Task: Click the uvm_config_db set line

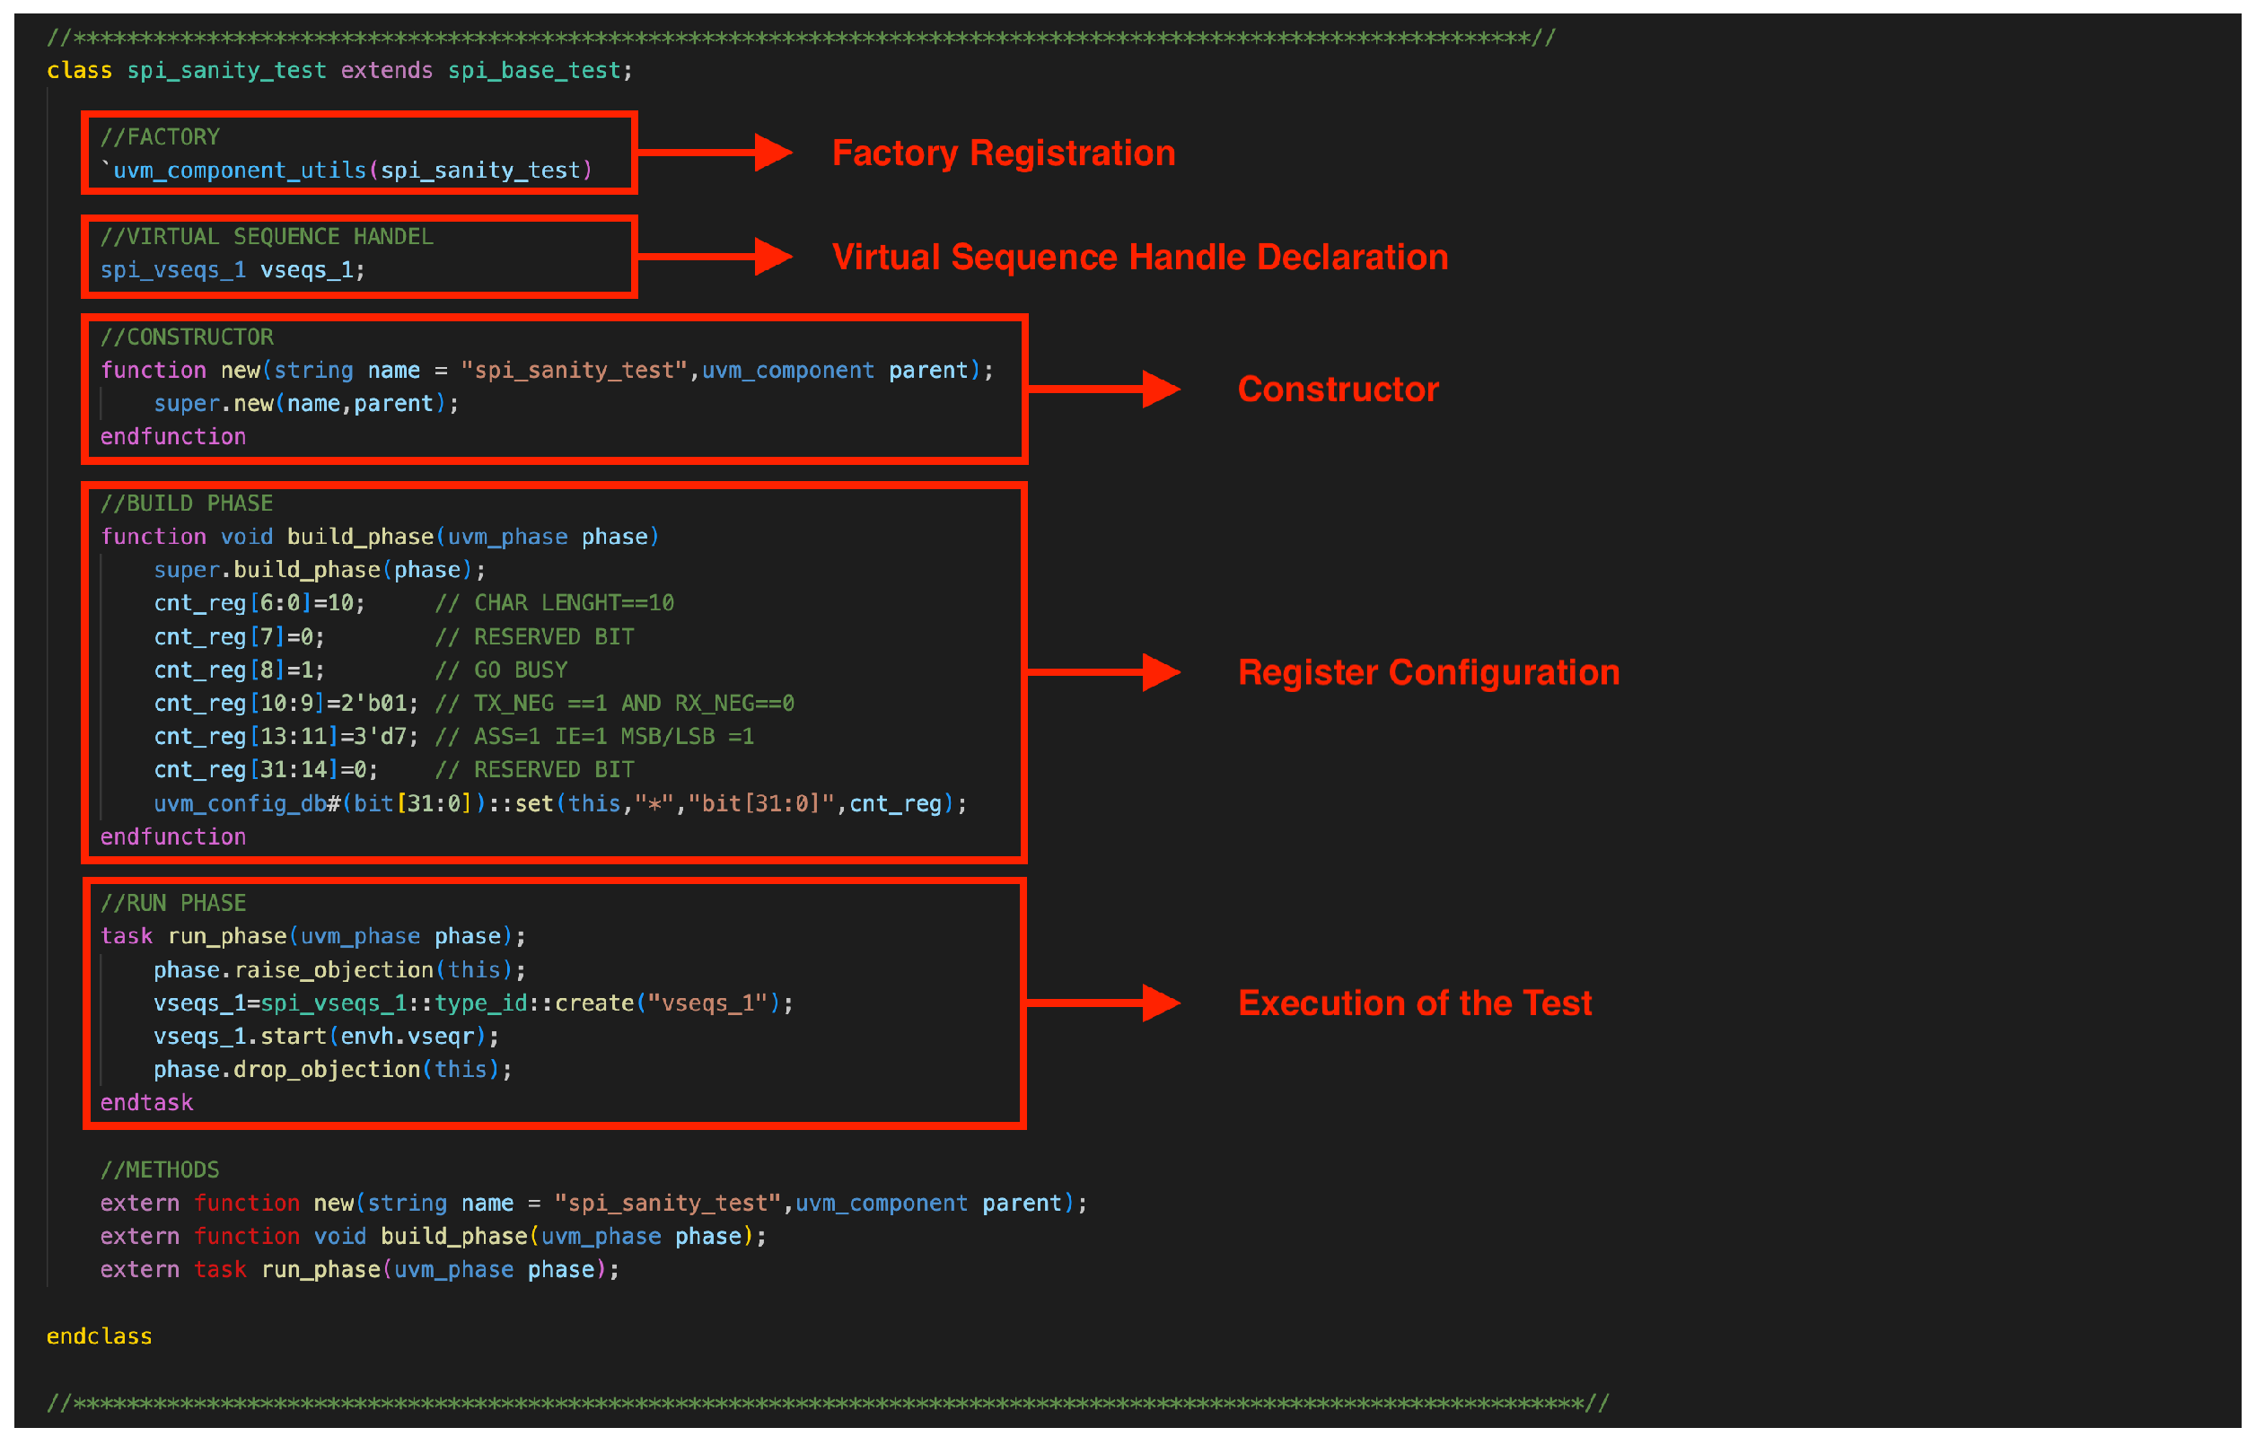Action: point(559,803)
